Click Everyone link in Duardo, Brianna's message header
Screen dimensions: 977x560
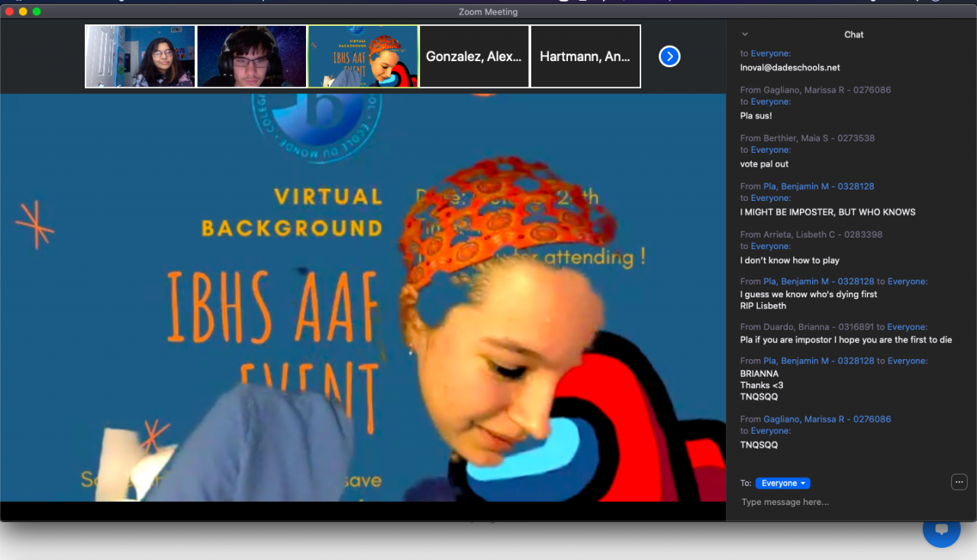coord(907,327)
